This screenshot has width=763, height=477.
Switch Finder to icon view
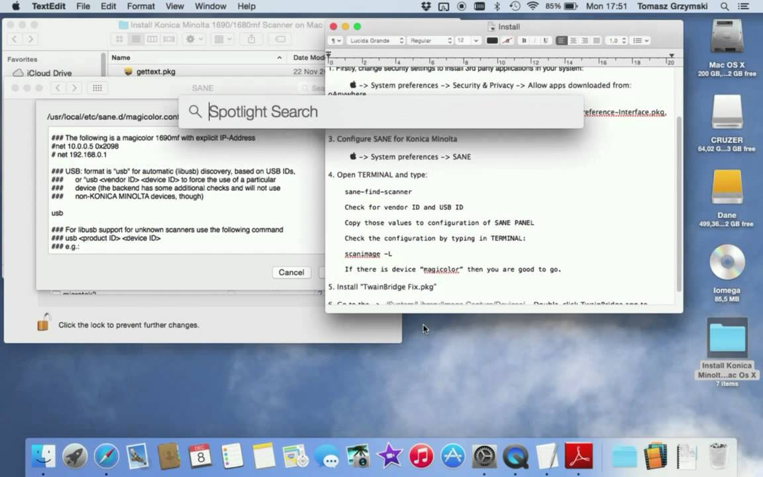pos(119,39)
